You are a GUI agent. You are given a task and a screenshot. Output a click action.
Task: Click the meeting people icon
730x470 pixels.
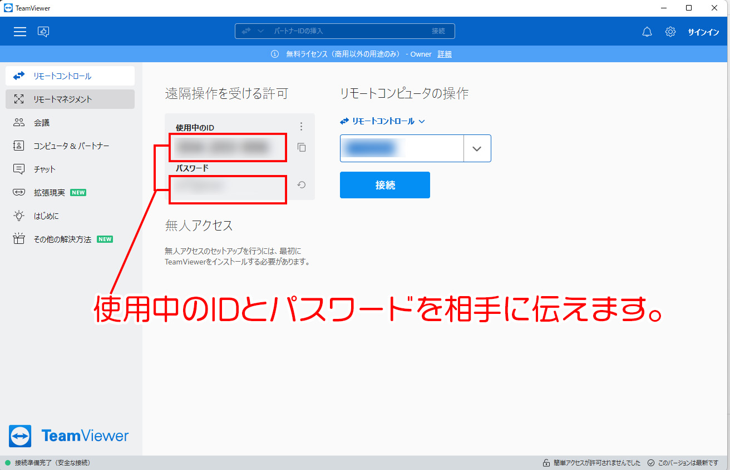click(19, 123)
